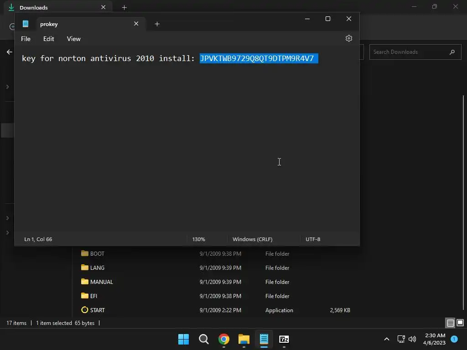Show hidden system tray icons

pos(387,339)
